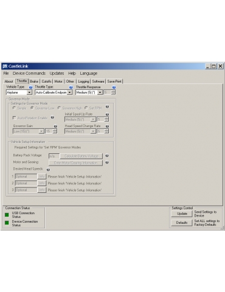The height and width of the screenshot is (292, 225).
Task: Adjust the Head Speed Change Rate stepper
Action: click(106, 131)
